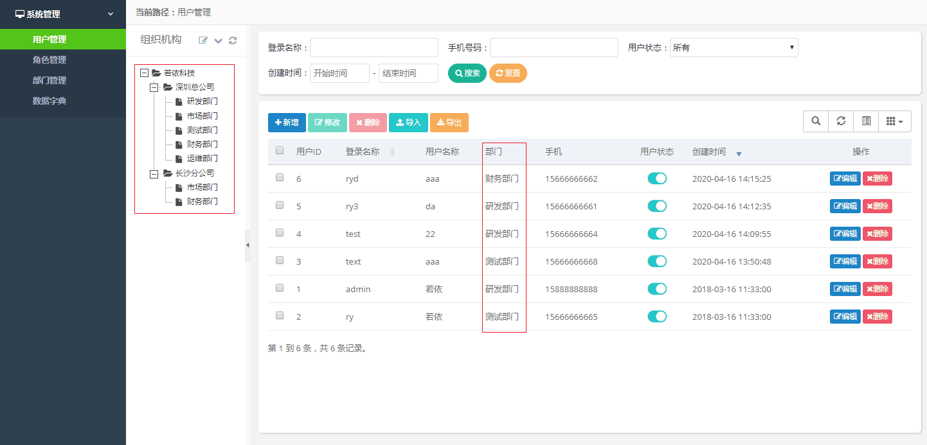Open 角色管理 in the sidebar menu

point(50,60)
